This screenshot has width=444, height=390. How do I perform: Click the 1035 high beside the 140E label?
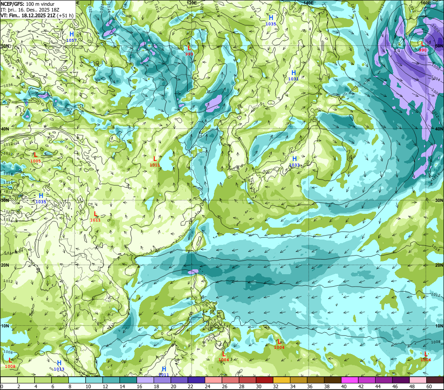click(271, 21)
